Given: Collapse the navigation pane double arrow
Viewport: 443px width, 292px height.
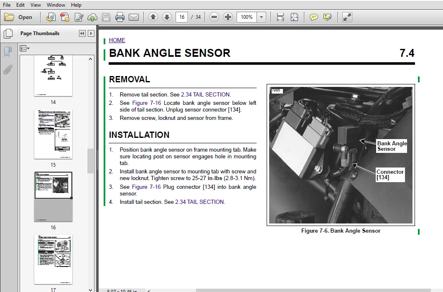Looking at the screenshot, I should (82, 33).
